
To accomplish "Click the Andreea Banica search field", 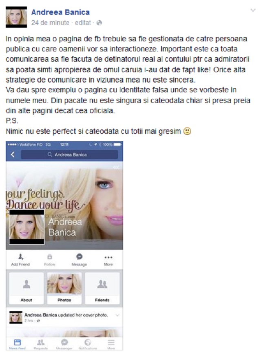I will click(69, 155).
